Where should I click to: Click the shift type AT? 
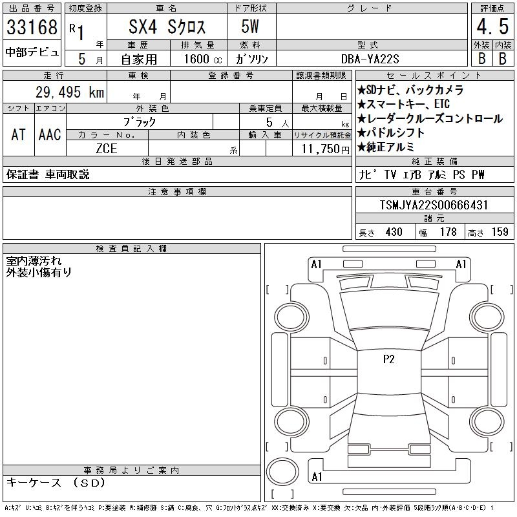tap(19, 134)
